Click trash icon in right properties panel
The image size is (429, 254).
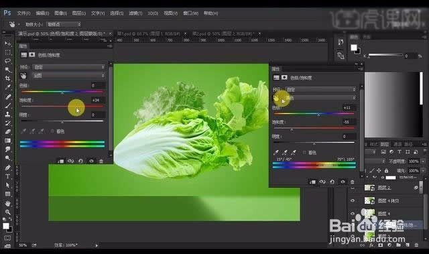pos(353,182)
